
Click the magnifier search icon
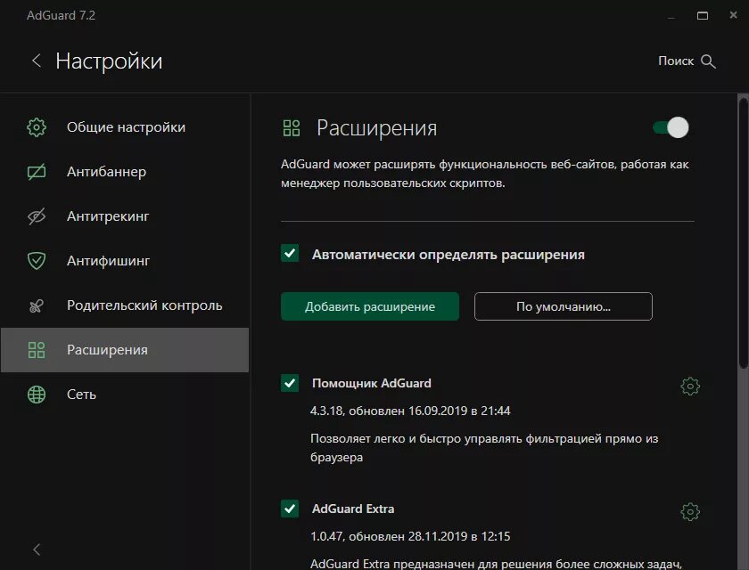tap(708, 61)
